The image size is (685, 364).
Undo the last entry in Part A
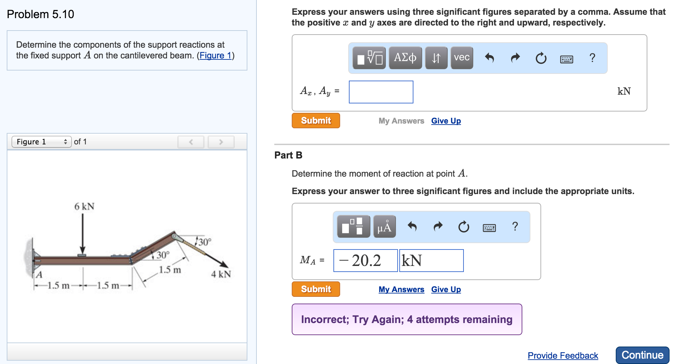490,58
